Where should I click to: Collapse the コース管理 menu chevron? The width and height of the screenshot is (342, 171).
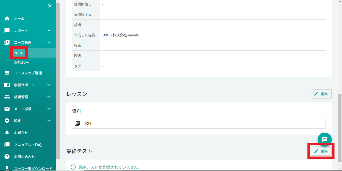pos(49,42)
